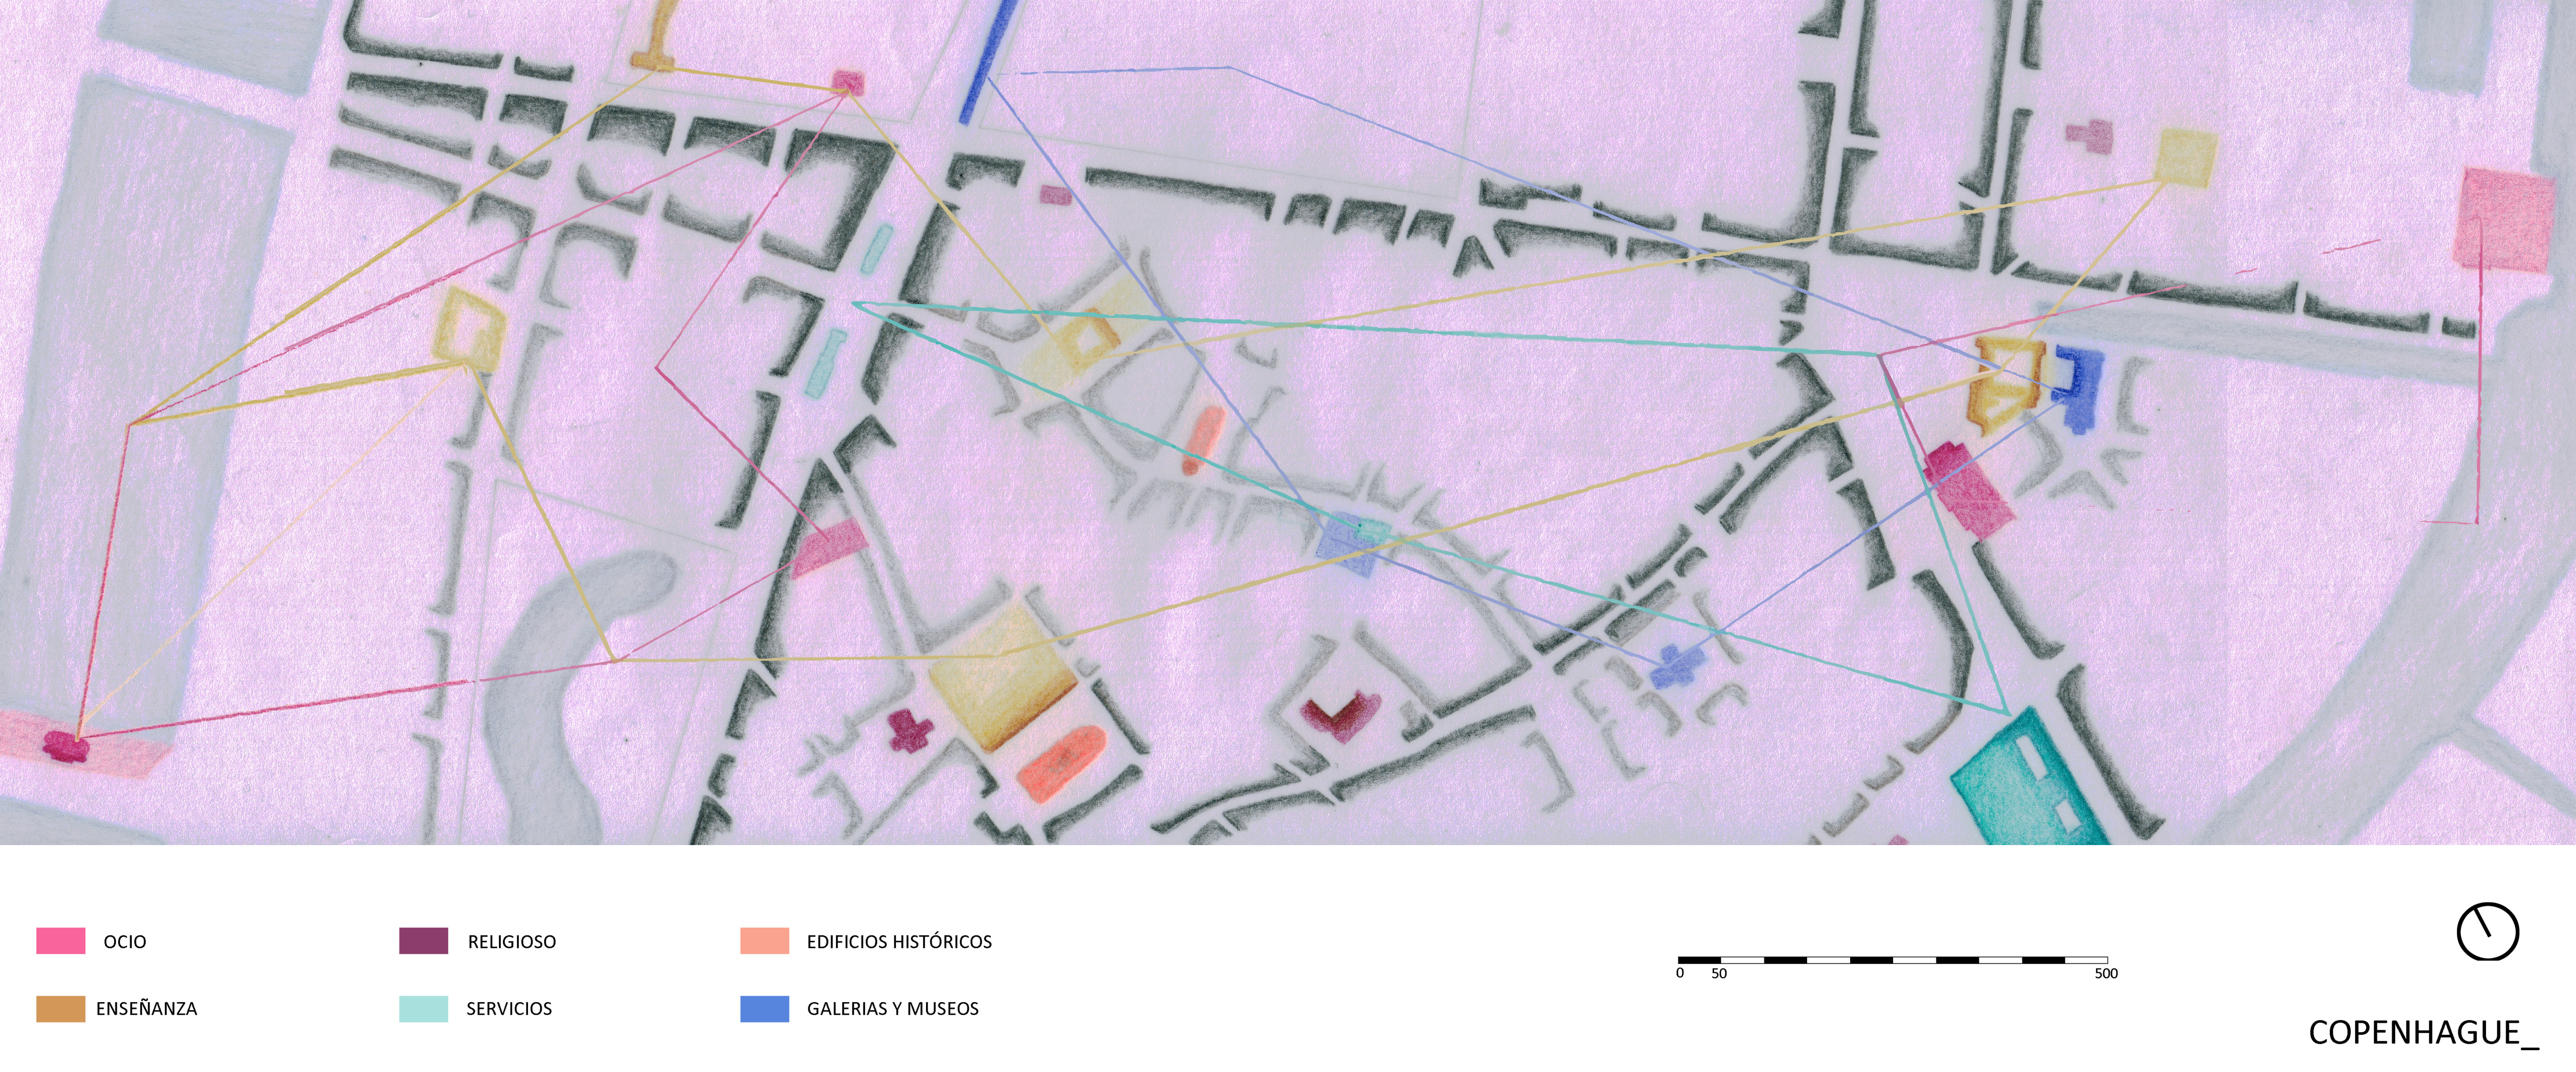2576x1072 pixels.
Task: Click the black-and-white scale bar
Action: tap(1892, 960)
